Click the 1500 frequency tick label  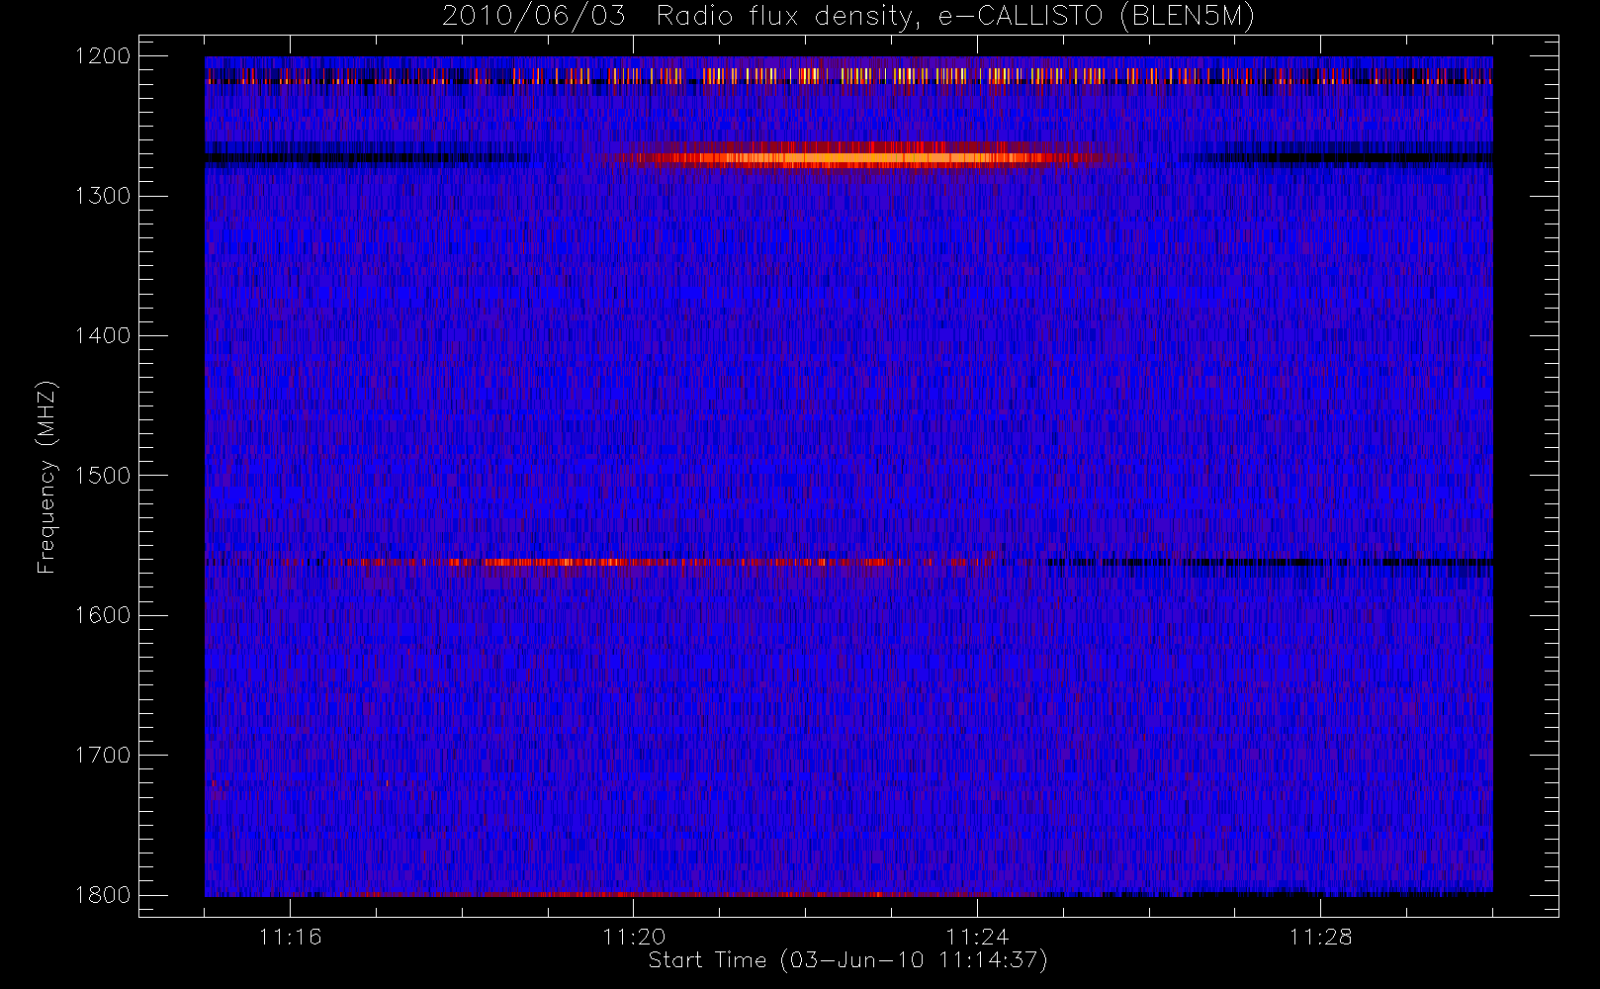tap(104, 476)
